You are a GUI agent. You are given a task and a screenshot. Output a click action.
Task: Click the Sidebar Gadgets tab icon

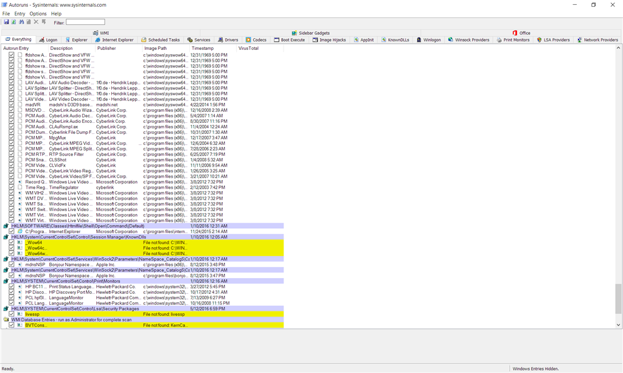[x=294, y=33]
